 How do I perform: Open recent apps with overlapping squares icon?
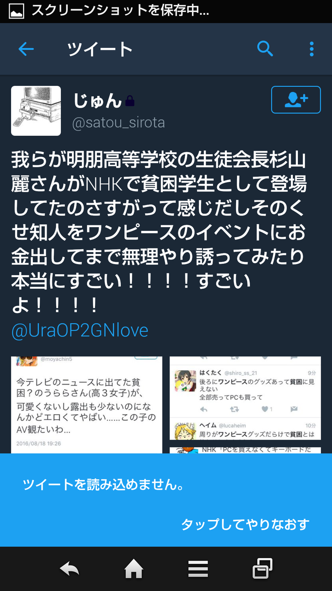click(262, 569)
